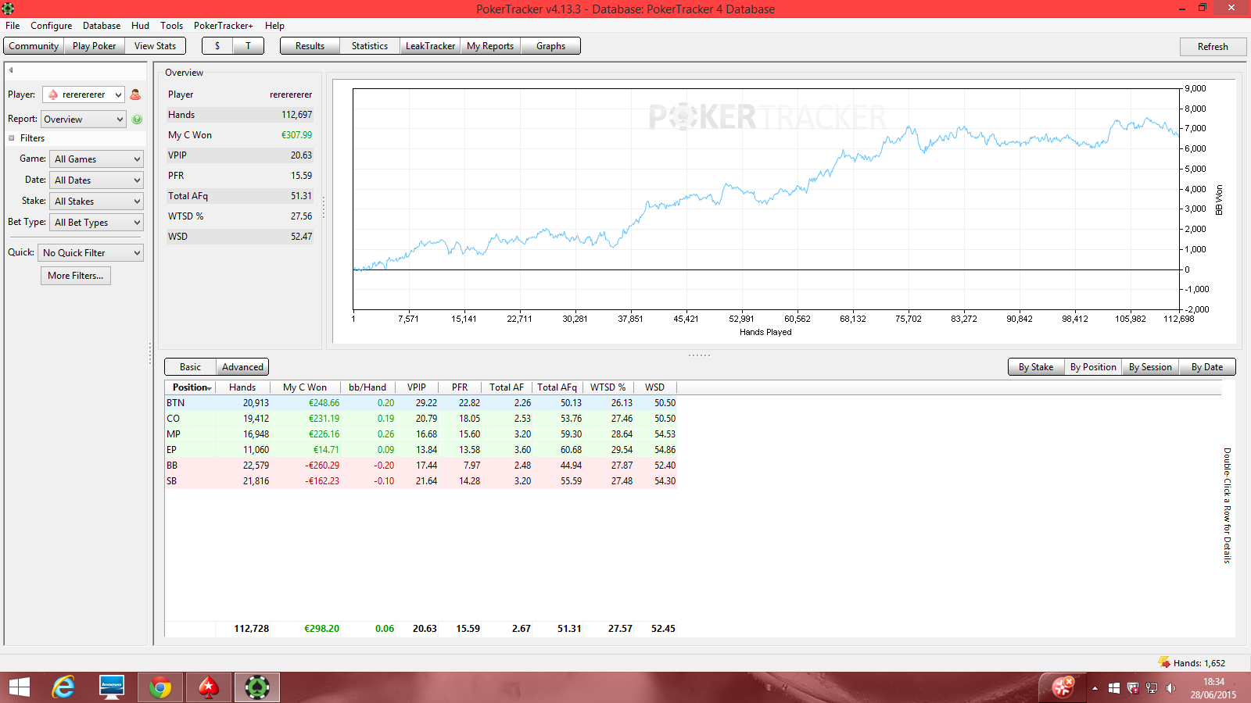Open the Lenovo app on the taskbar
Image resolution: width=1251 pixels, height=703 pixels.
[112, 687]
